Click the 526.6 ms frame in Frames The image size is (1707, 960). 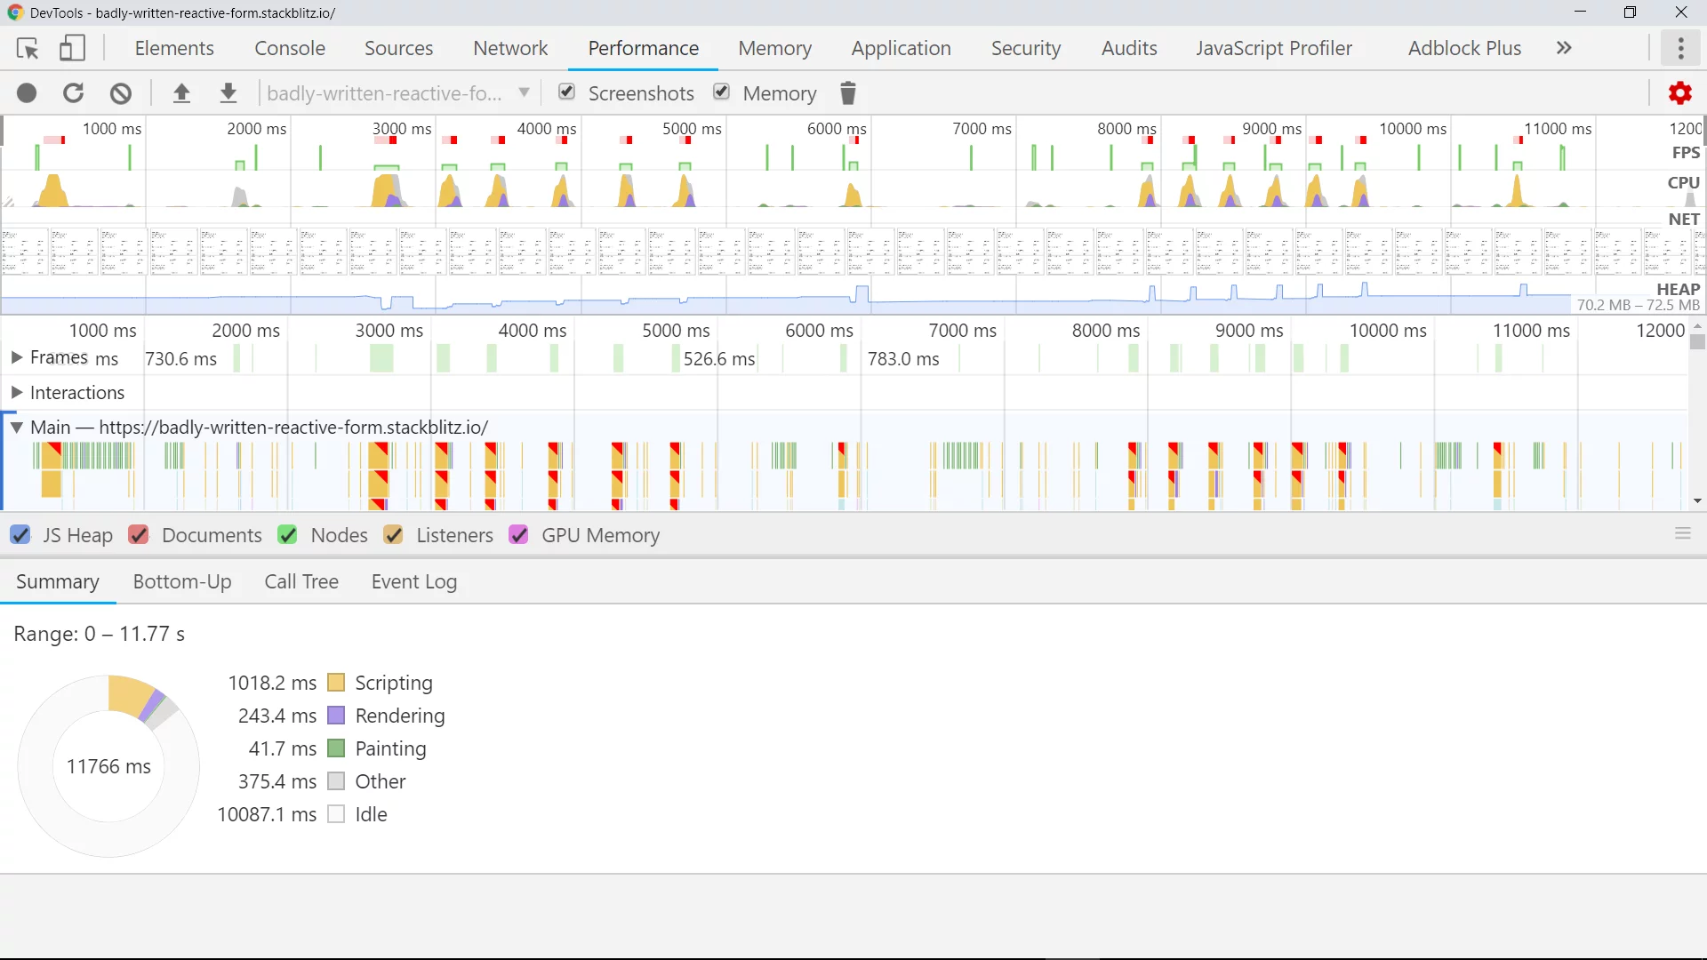[x=718, y=359]
